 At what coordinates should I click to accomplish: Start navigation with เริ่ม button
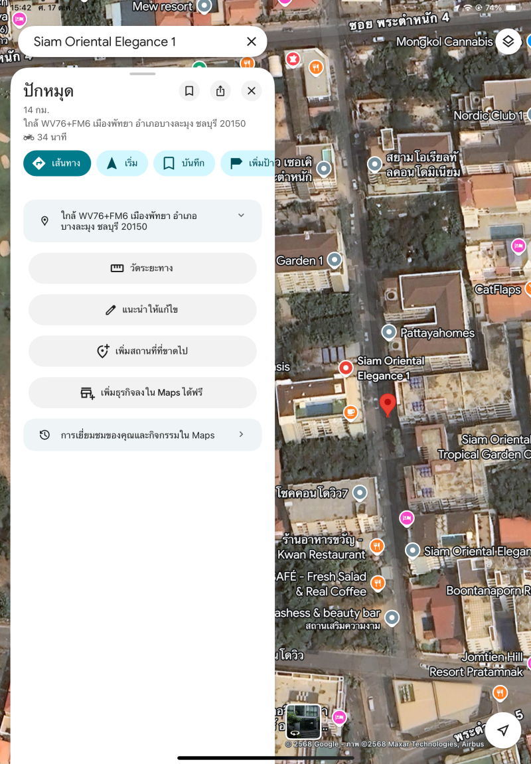[x=122, y=163]
